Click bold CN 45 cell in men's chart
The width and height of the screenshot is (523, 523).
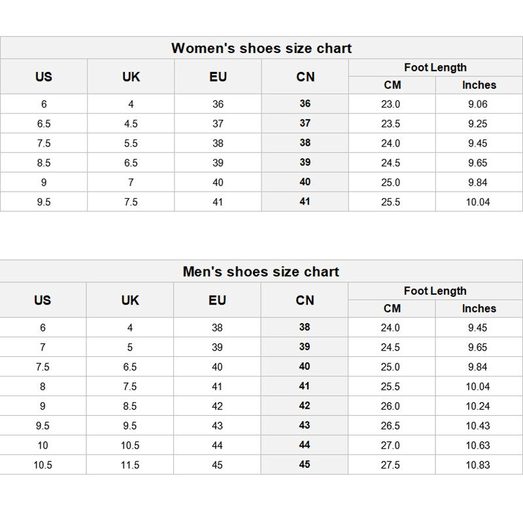tap(305, 465)
